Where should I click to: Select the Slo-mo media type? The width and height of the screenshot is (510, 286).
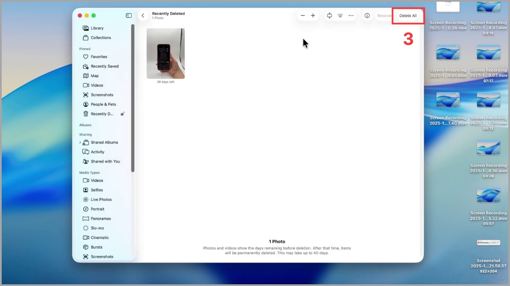point(97,228)
